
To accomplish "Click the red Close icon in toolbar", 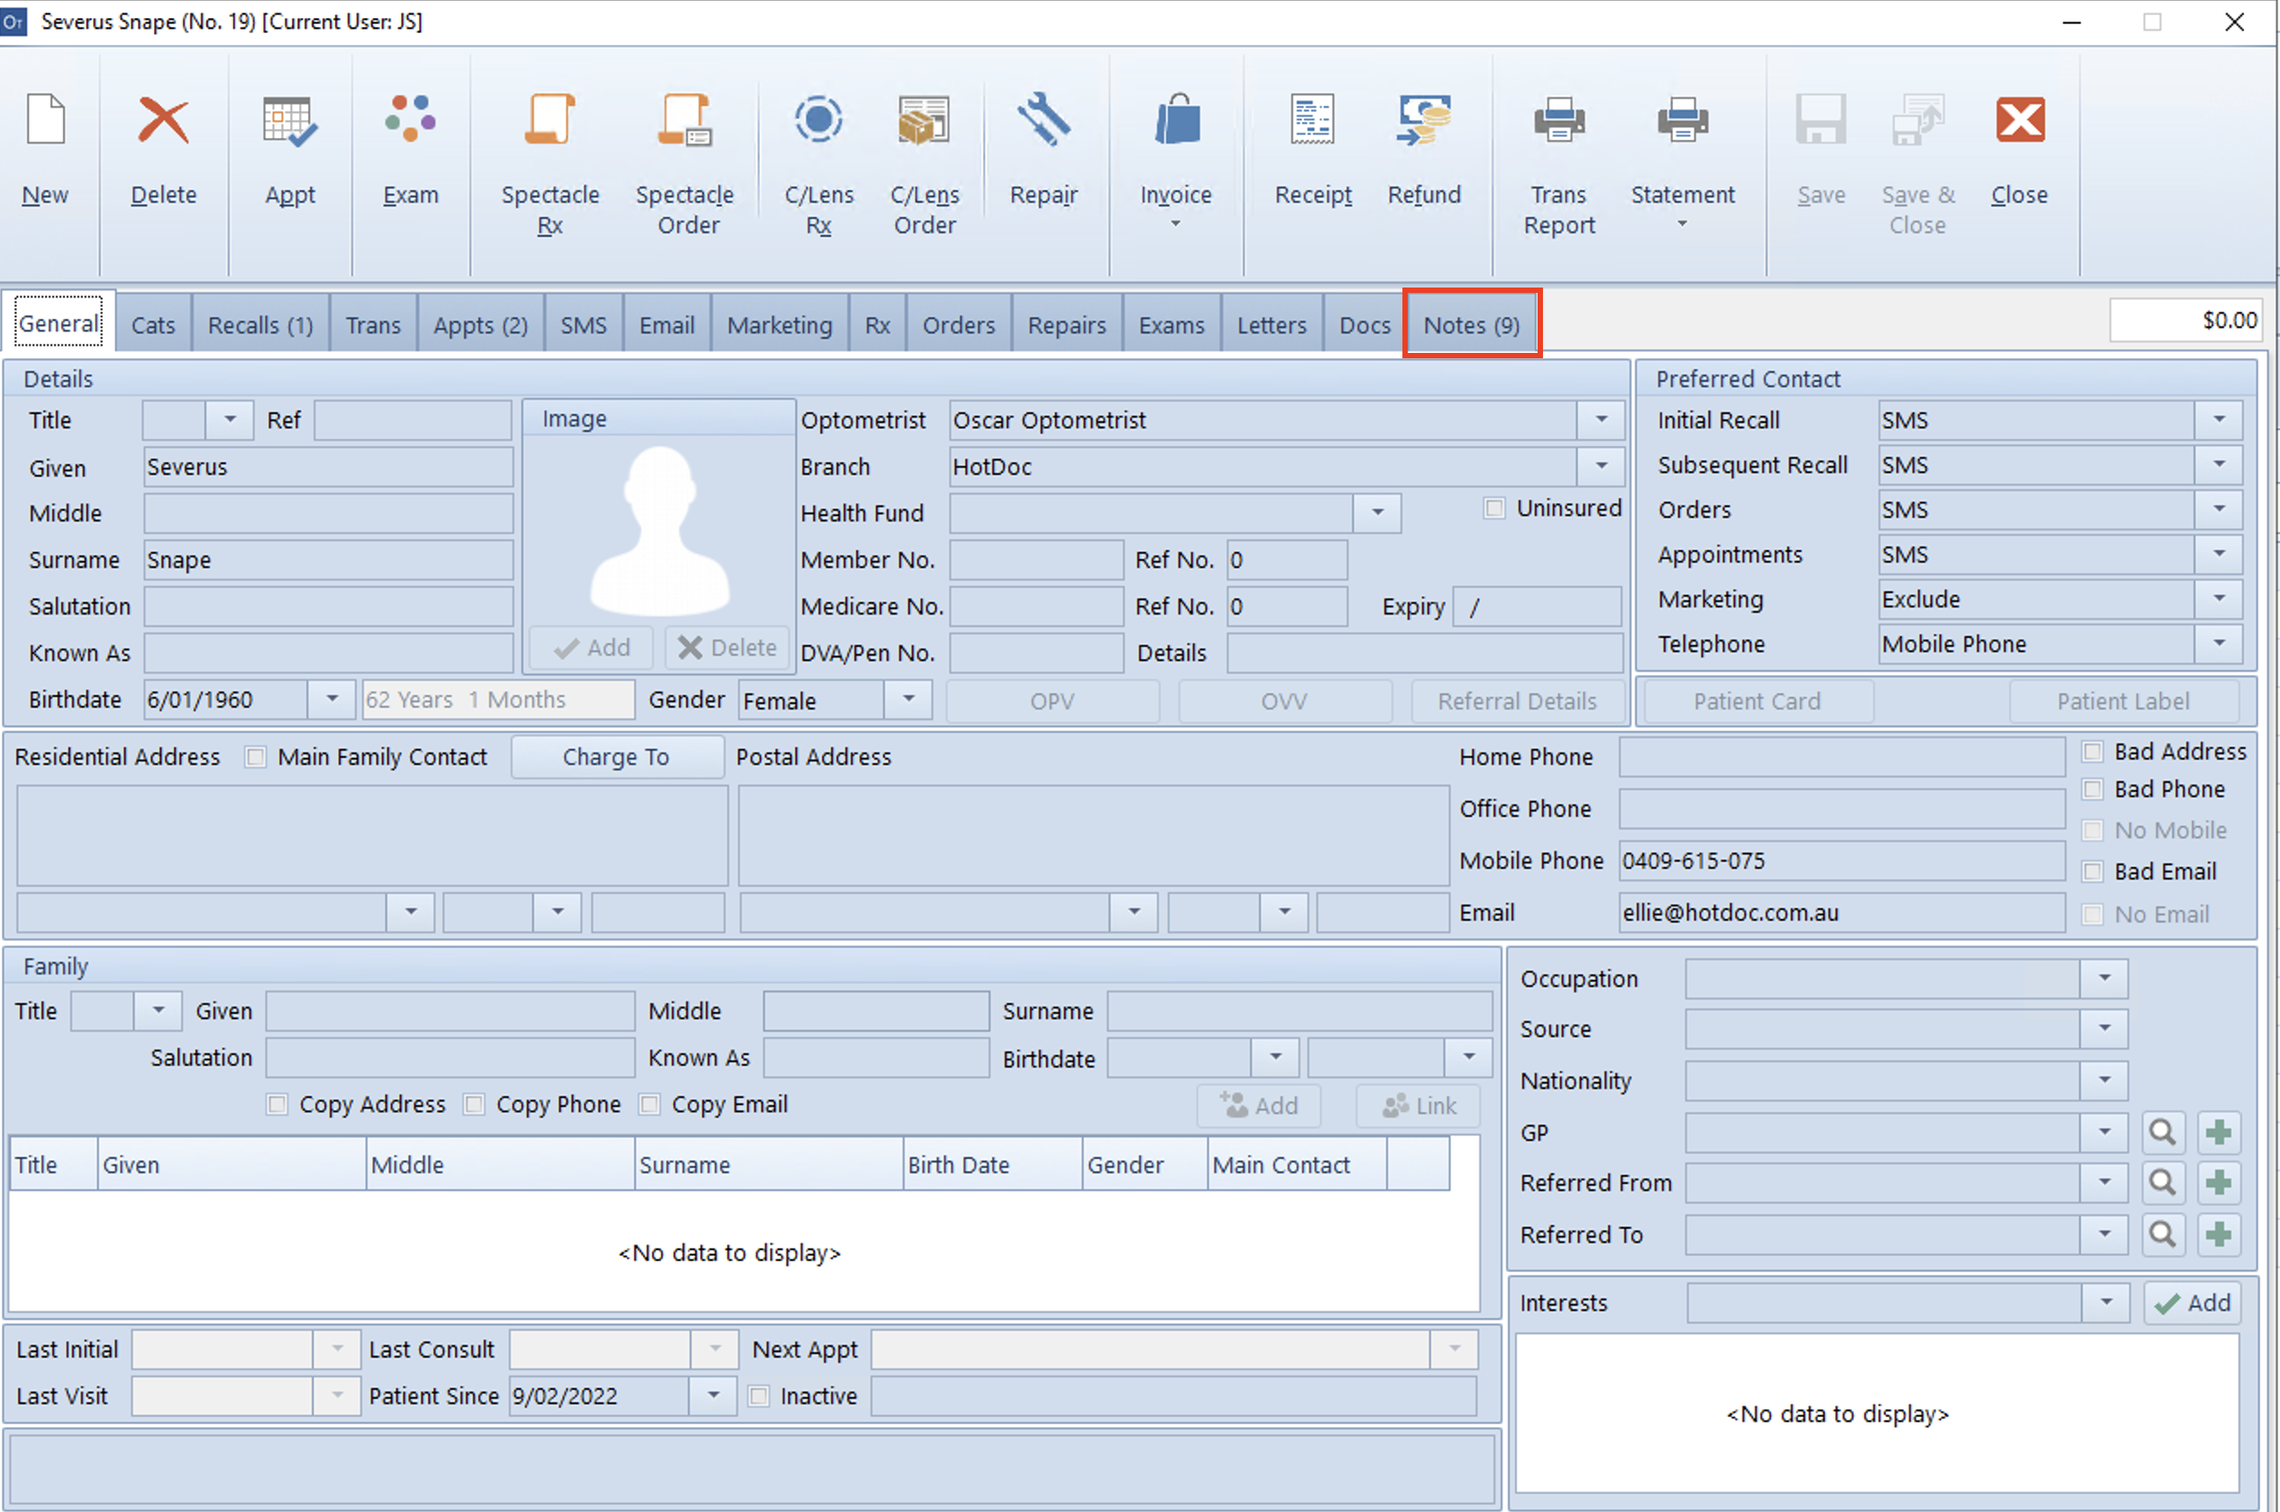I will pyautogui.click(x=2019, y=121).
